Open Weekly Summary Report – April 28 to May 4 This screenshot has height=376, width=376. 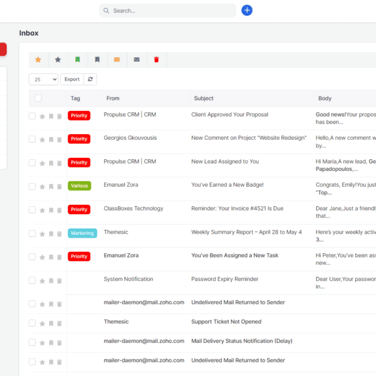tap(246, 232)
